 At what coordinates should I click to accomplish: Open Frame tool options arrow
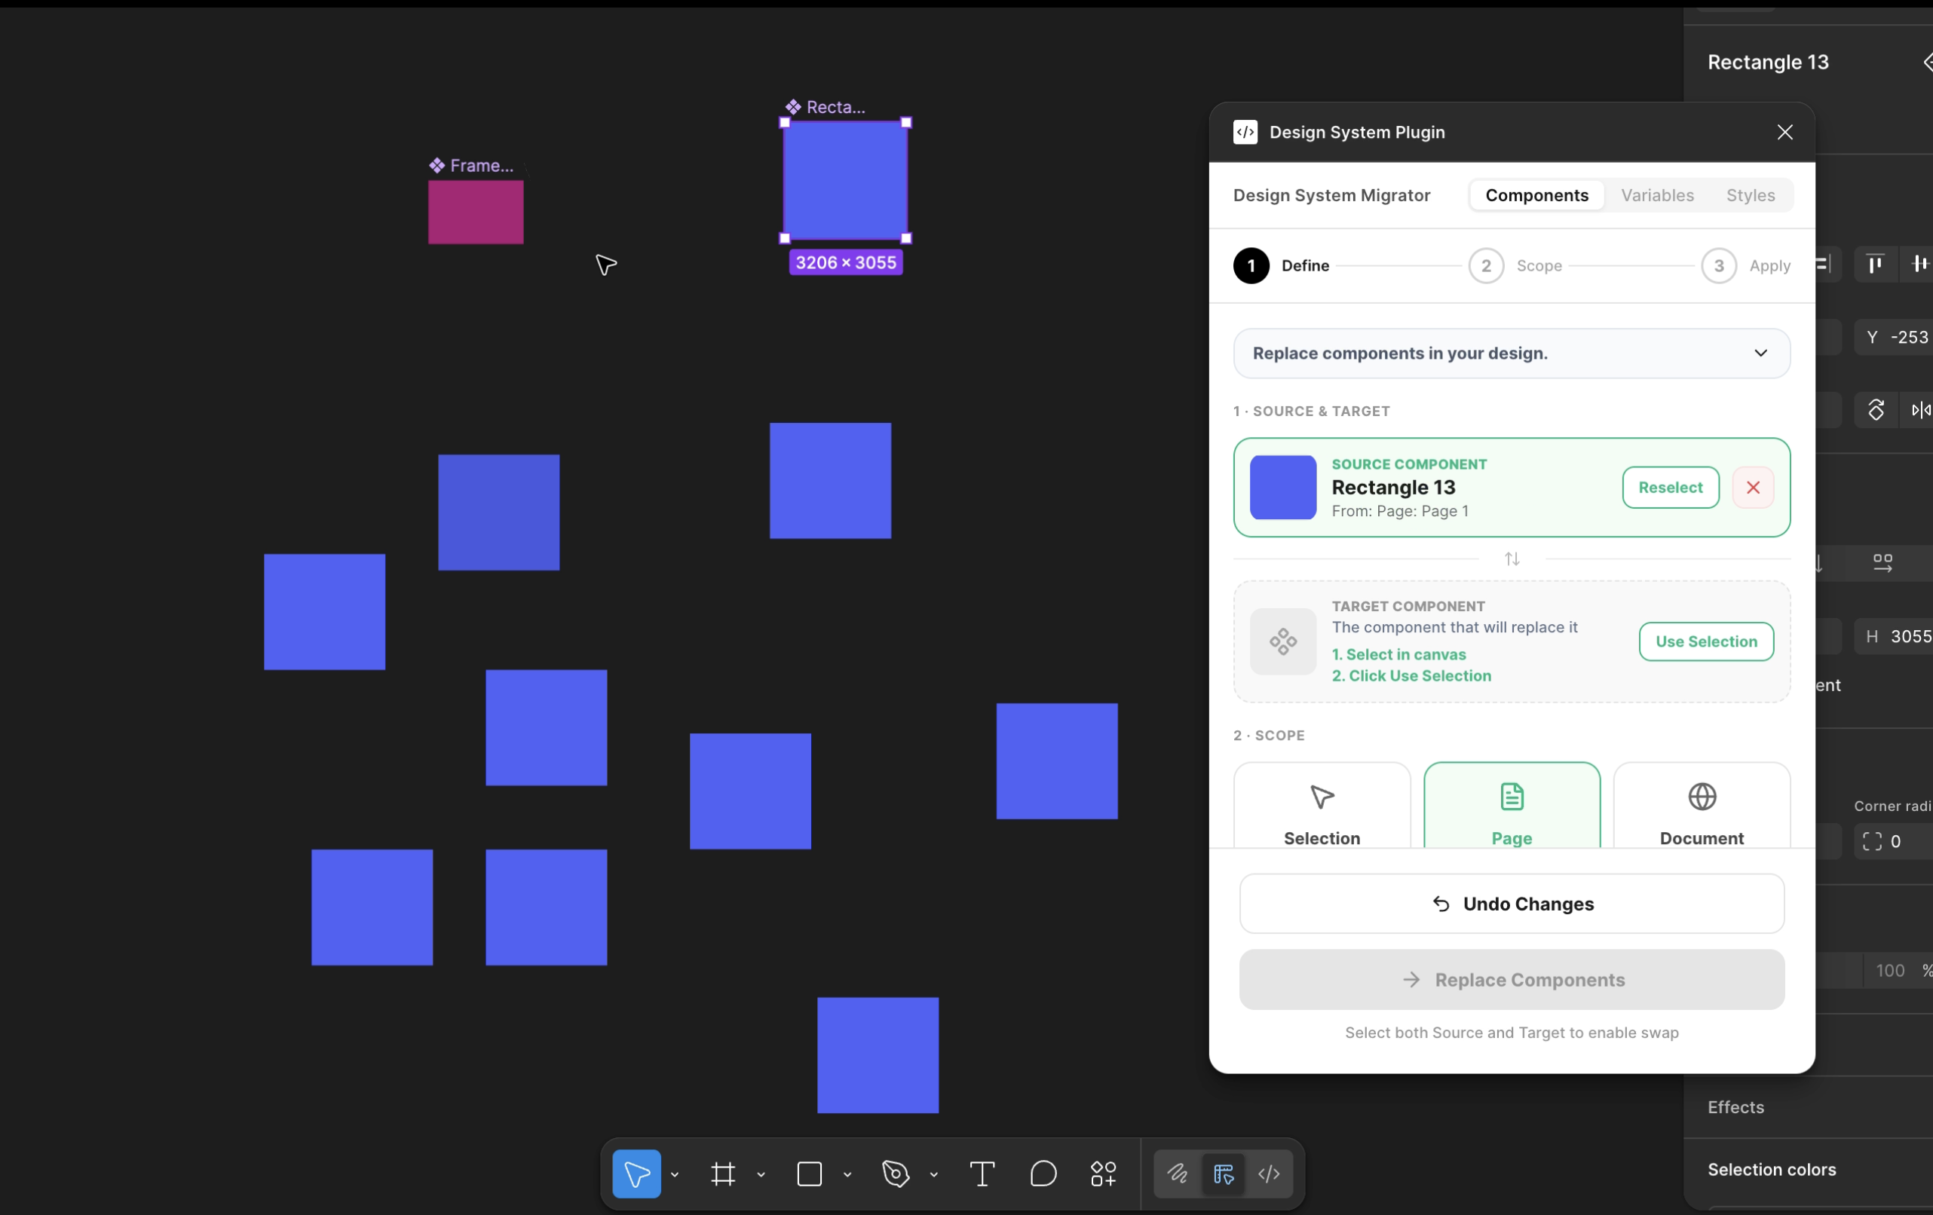760,1175
